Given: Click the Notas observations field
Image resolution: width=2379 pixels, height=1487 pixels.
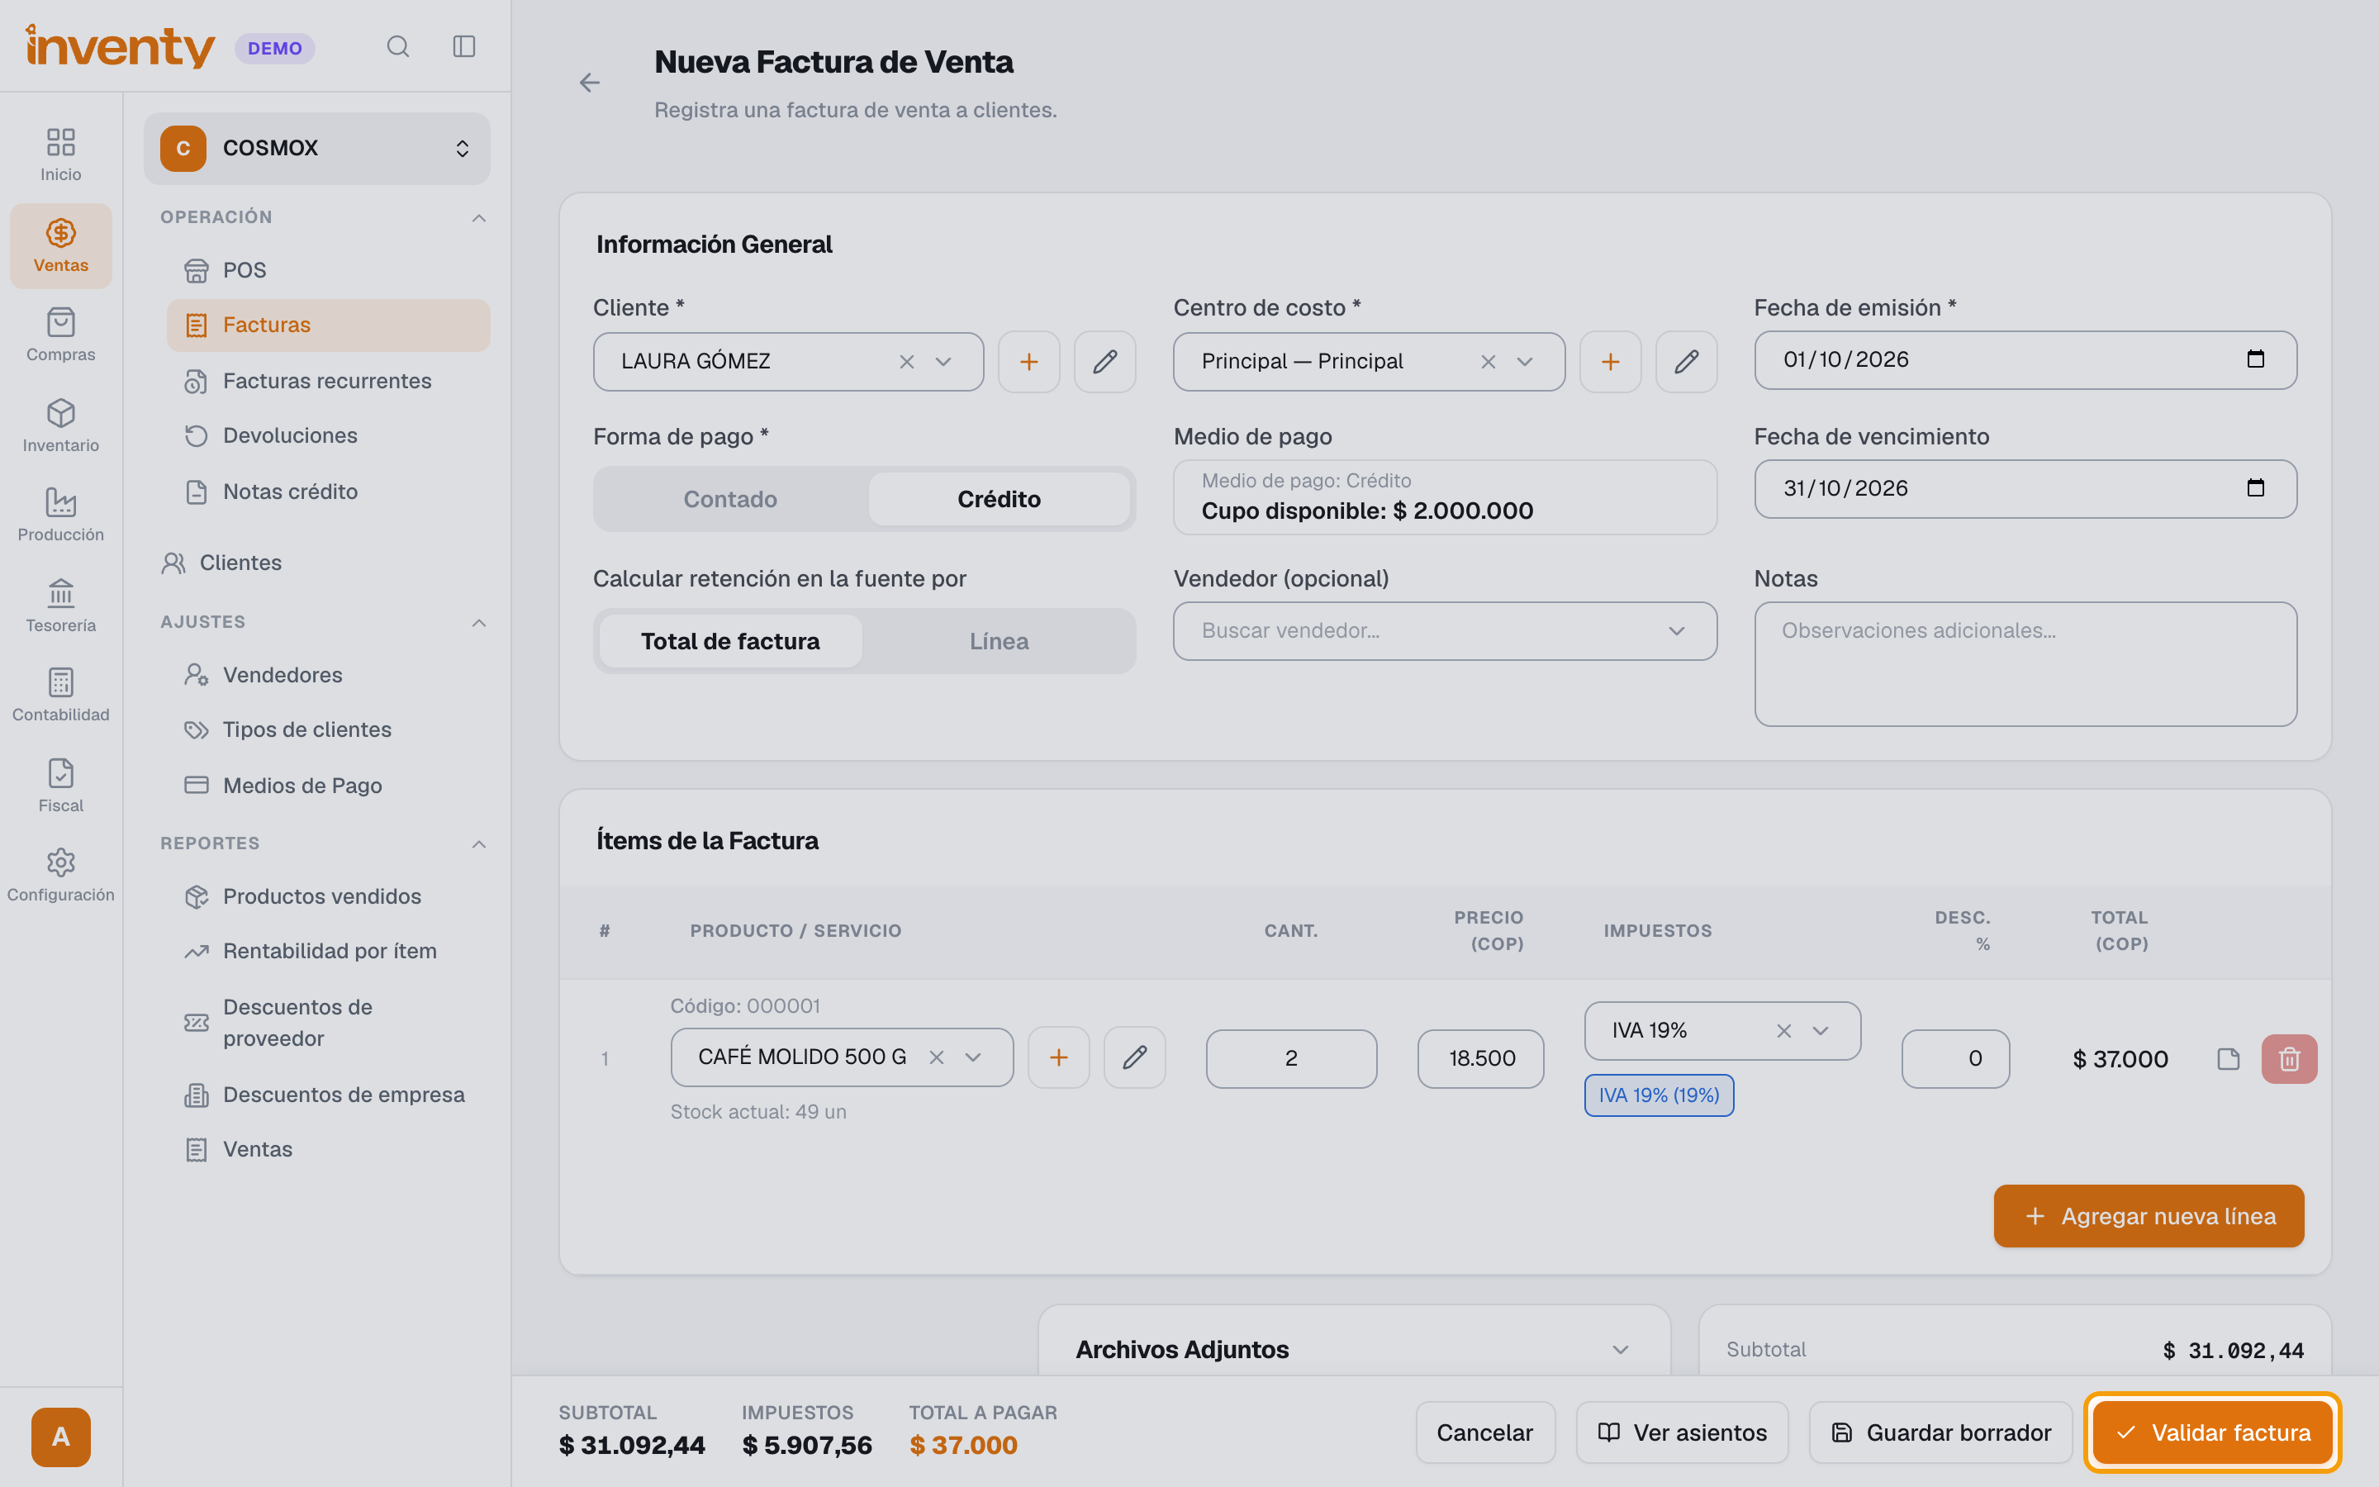Looking at the screenshot, I should tap(2025, 664).
